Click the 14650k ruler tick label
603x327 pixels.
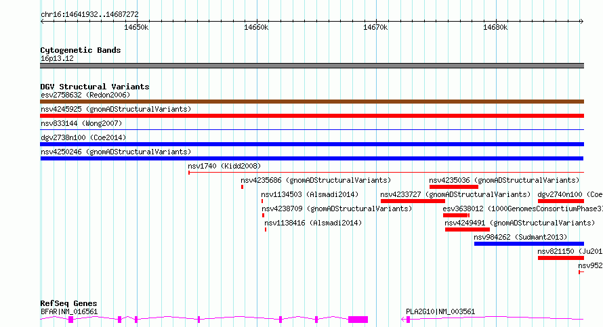click(x=136, y=27)
